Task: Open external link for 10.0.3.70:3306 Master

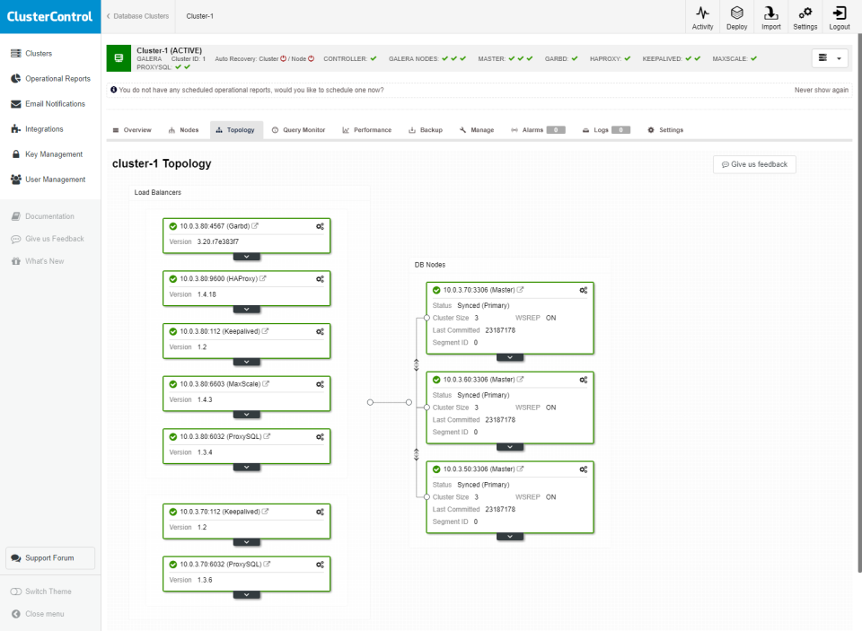Action: click(x=520, y=290)
